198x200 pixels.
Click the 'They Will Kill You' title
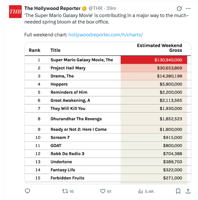(68, 109)
